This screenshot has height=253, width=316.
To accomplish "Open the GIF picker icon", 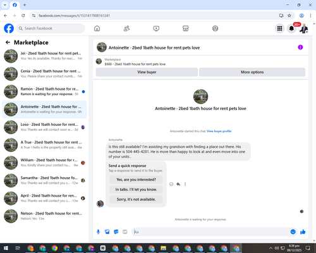I will (x=125, y=232).
